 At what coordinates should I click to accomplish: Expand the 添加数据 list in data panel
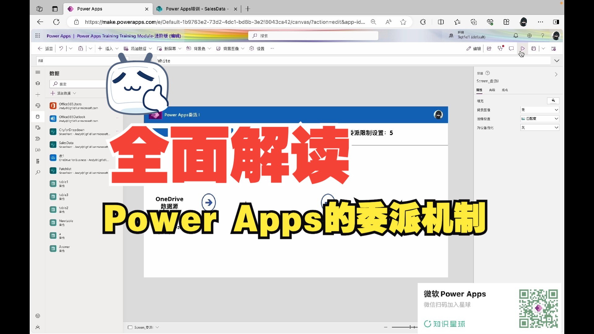click(64, 93)
